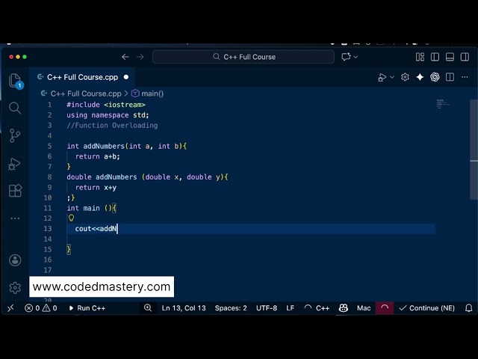Open More Actions ellipsis in editor toolbar
Viewport: 478px width, 359px height.
465,77
